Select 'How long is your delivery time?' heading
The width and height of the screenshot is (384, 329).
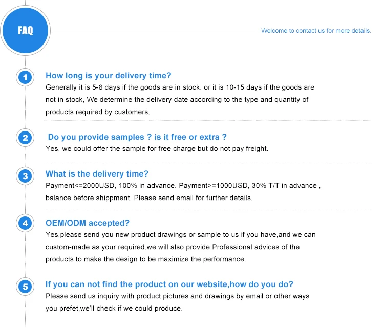(109, 76)
